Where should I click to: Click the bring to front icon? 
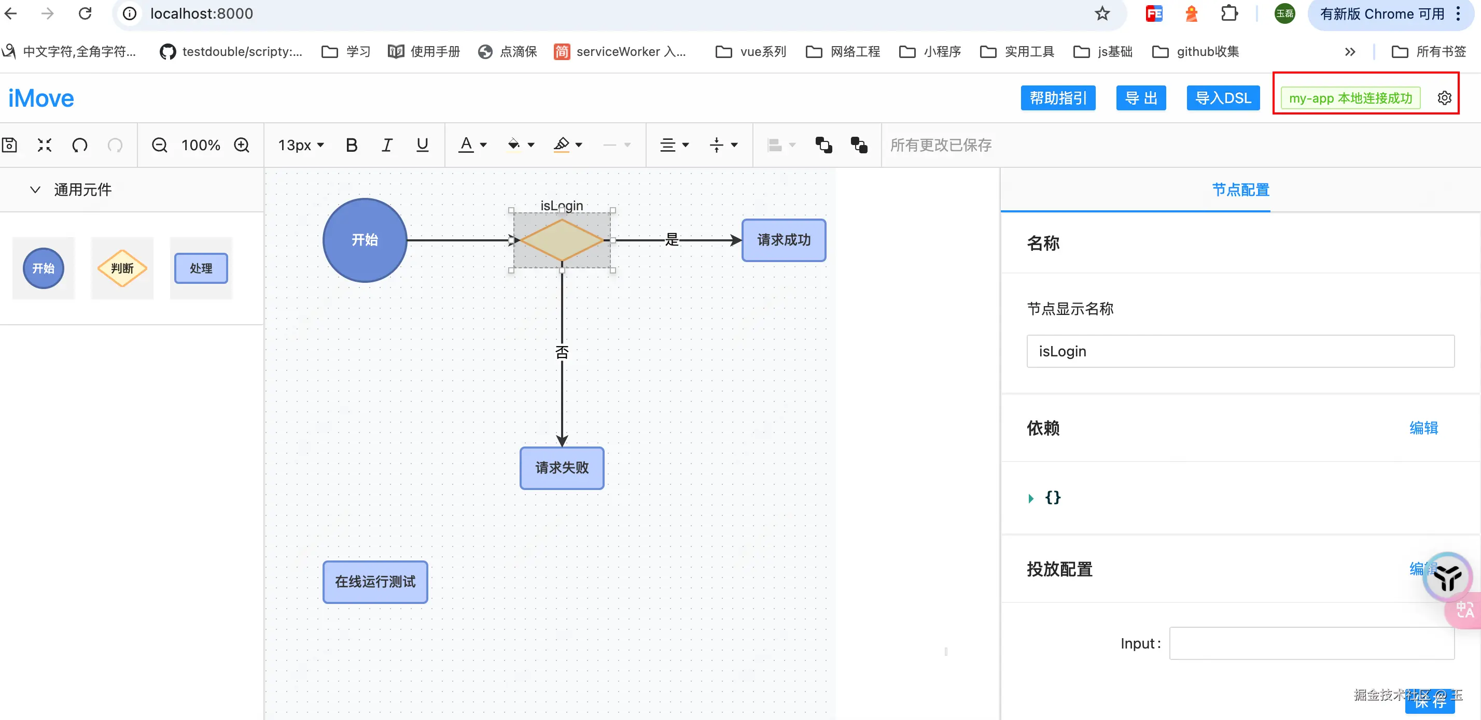(823, 145)
